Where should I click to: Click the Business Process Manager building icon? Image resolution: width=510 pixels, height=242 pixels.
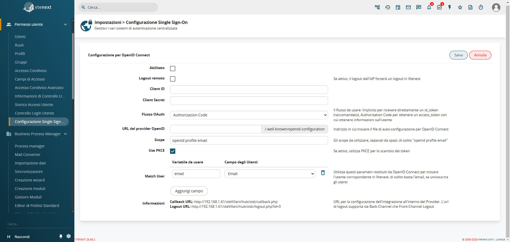click(x=9, y=134)
